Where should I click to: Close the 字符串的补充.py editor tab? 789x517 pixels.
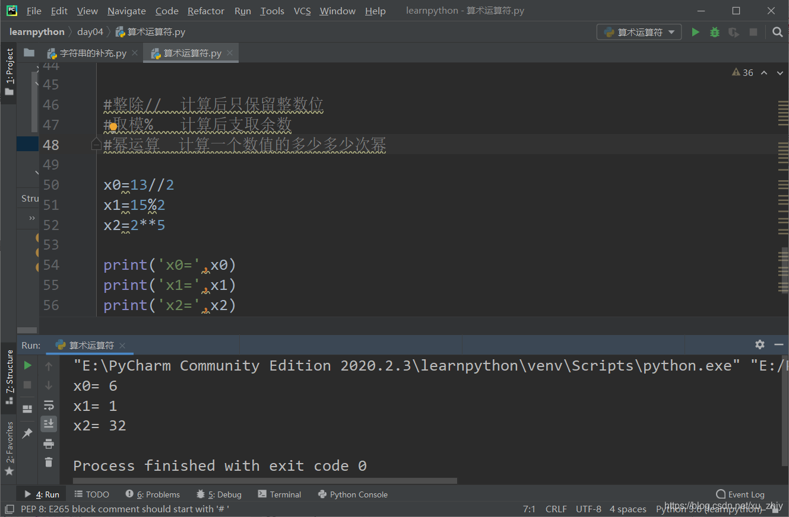(135, 53)
